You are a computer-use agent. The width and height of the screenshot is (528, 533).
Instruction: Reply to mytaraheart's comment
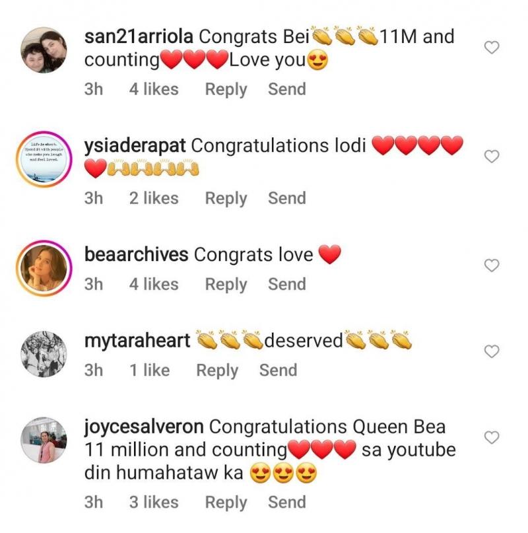click(x=217, y=371)
